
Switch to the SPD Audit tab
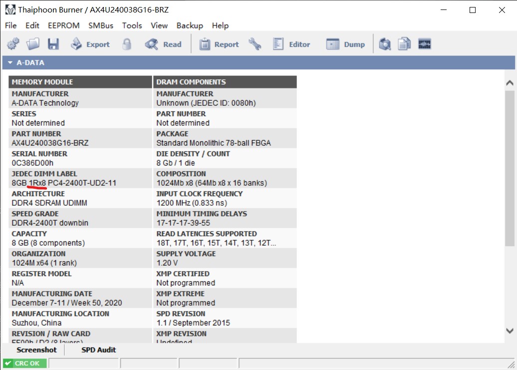[99, 350]
